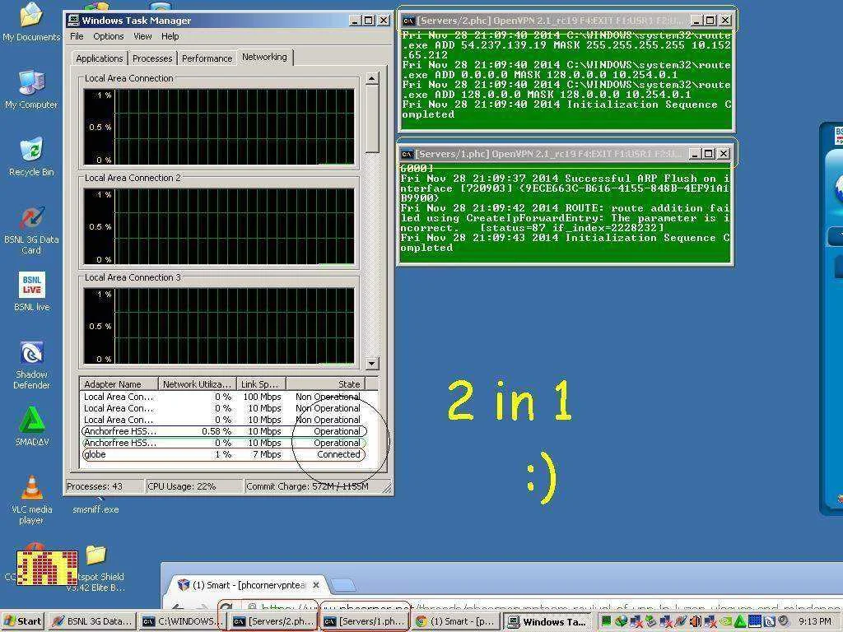Open My Documents desktop icon
The height and width of the screenshot is (632, 843).
pyautogui.click(x=32, y=21)
